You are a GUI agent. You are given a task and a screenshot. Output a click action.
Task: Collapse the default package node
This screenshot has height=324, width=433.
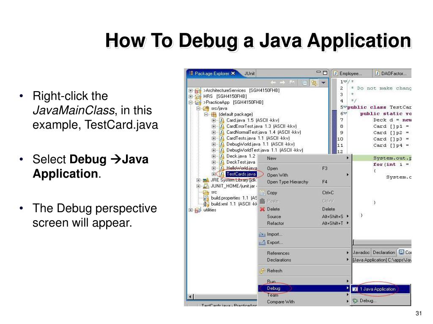pyautogui.click(x=206, y=114)
